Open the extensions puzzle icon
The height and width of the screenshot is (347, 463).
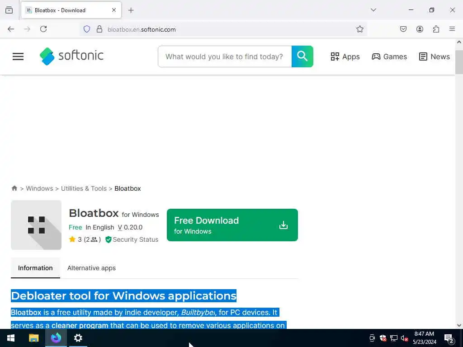436,29
